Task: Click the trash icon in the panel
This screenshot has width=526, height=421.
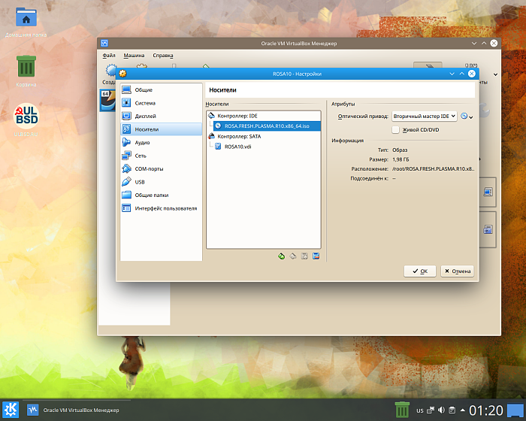Action: point(402,410)
